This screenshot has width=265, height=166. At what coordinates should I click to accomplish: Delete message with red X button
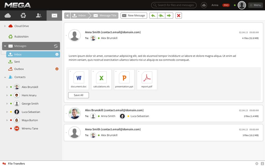[x=178, y=16]
